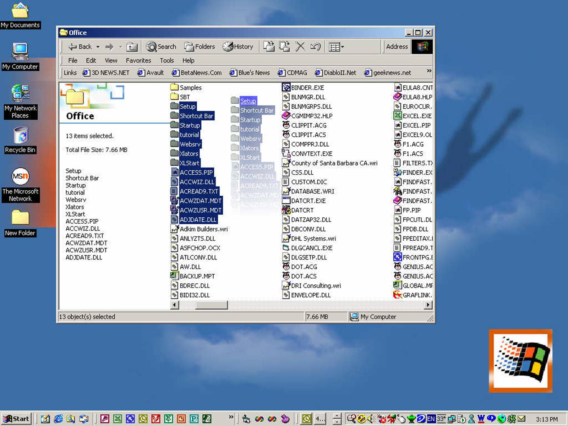This screenshot has width=568, height=426.
Task: Click the 3:13 PM taskbar clock
Action: point(547,419)
